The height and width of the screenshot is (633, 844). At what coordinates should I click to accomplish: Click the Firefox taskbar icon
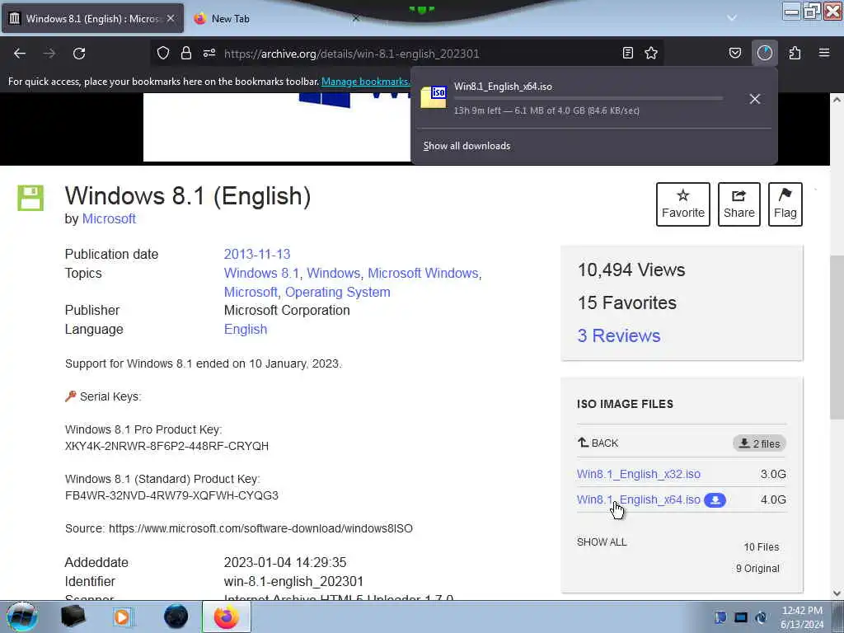coord(227,617)
